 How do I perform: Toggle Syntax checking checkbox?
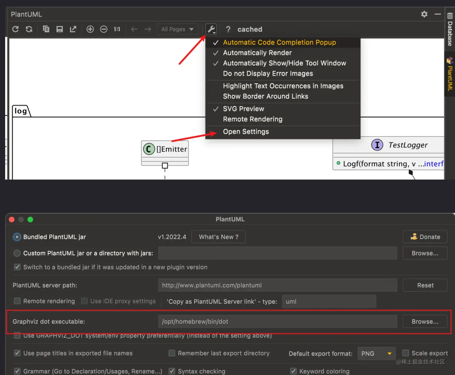[x=172, y=371]
